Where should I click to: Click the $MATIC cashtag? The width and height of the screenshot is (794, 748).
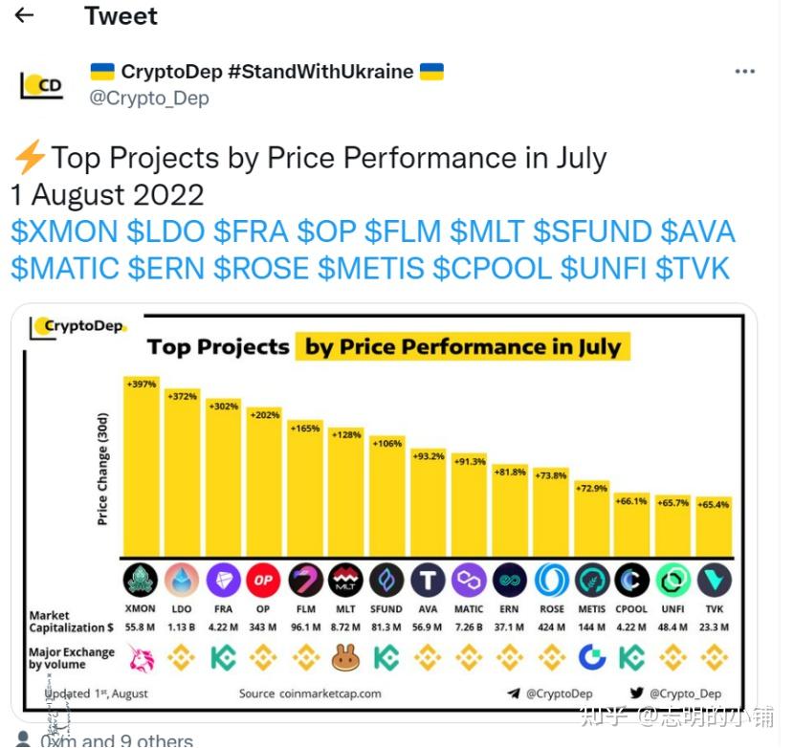point(64,269)
